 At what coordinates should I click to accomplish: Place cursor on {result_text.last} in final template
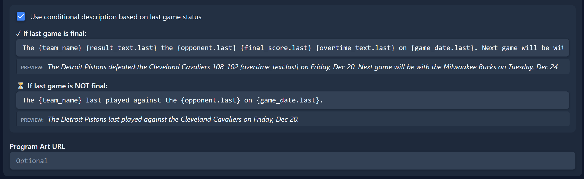pos(121,48)
